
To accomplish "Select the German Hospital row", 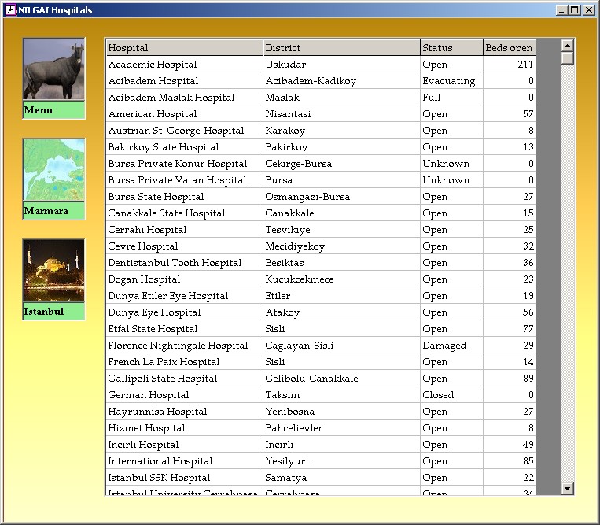I will [149, 395].
